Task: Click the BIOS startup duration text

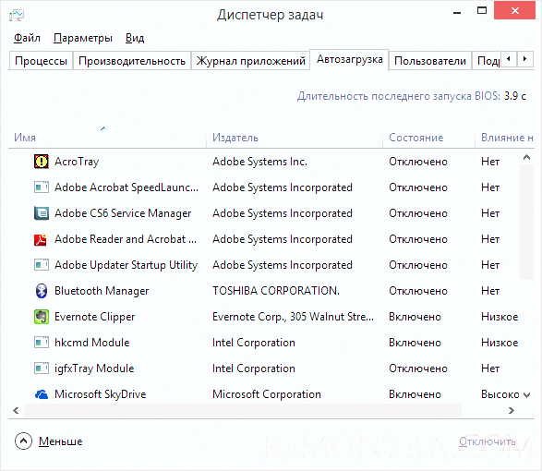Action: tap(412, 96)
